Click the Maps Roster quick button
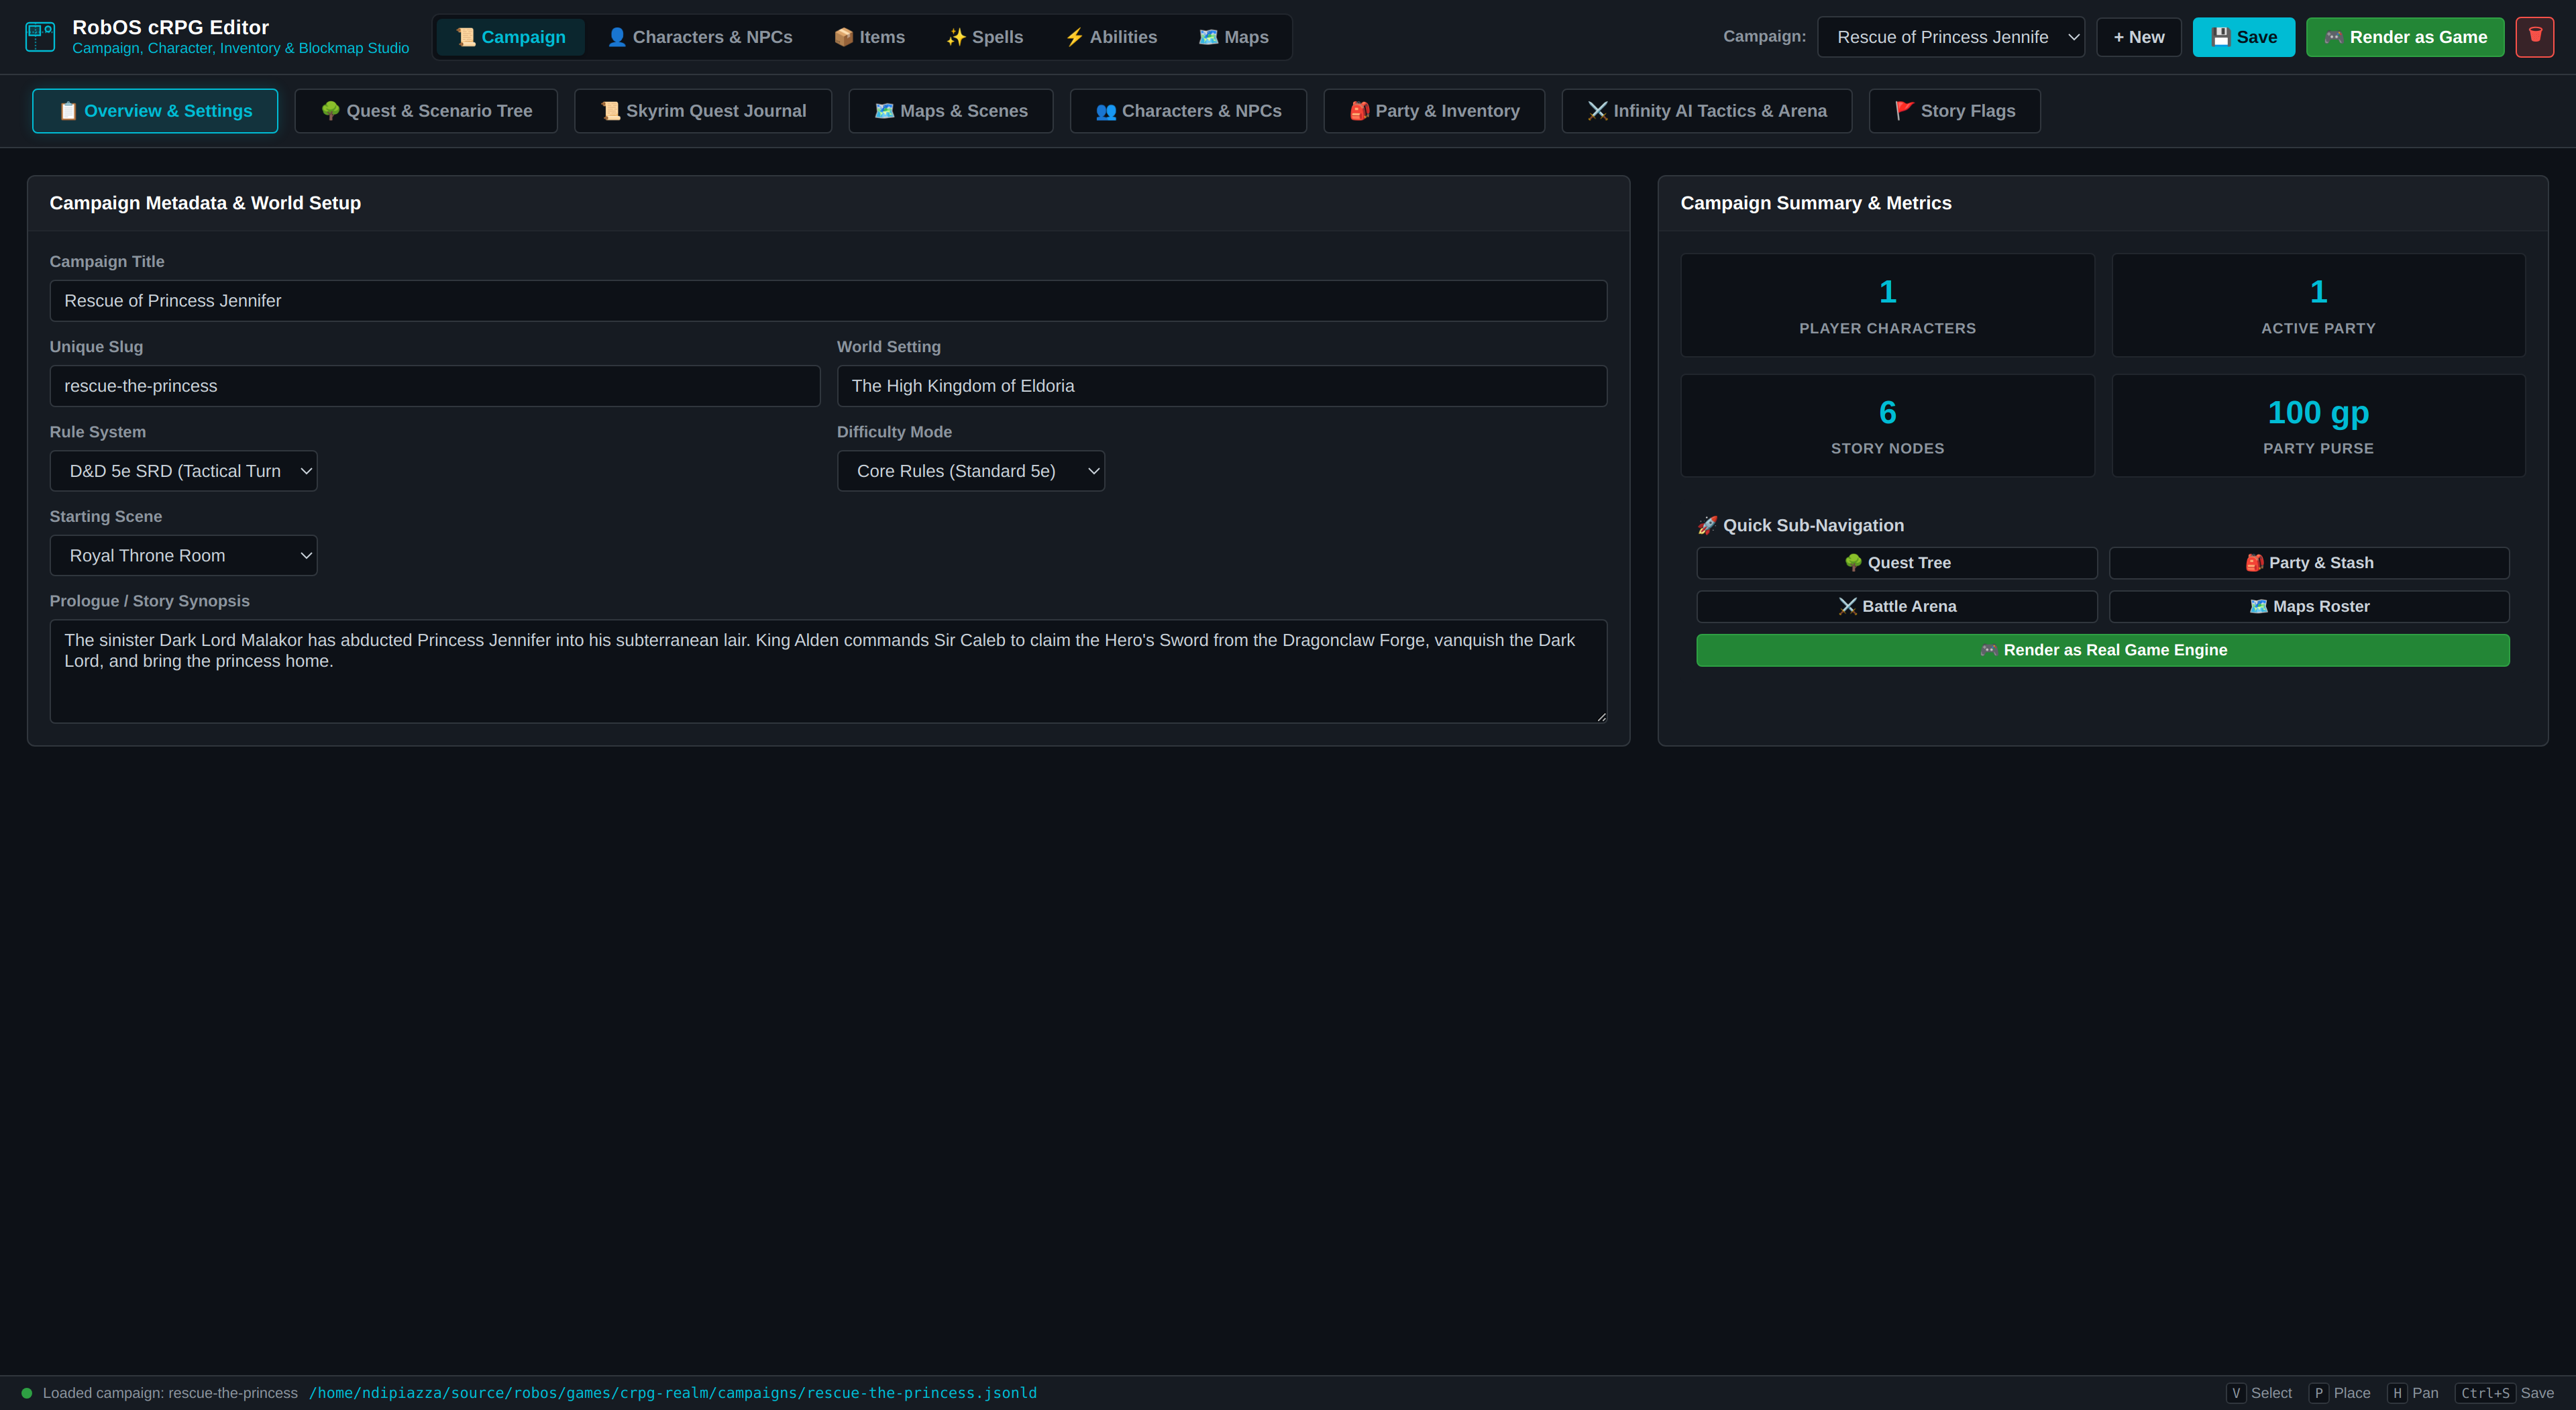Screen dimensions: 2576x1410 pyautogui.click(x=2309, y=607)
